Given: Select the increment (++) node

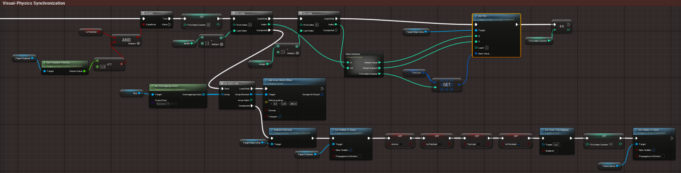Looking at the screenshot, I should tap(562, 26).
